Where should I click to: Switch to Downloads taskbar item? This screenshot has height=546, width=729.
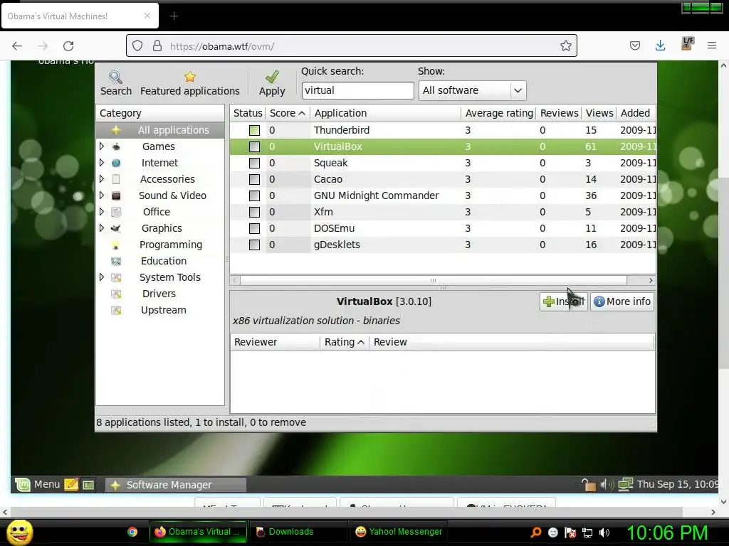click(298, 532)
